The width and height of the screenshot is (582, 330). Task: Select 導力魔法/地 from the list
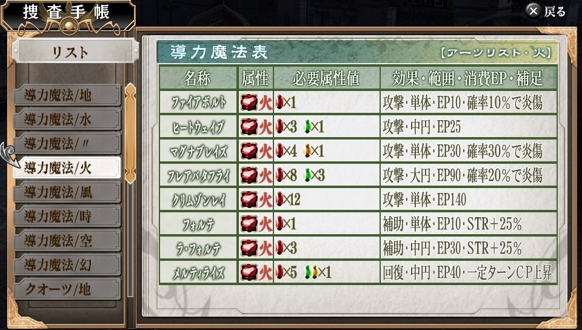click(x=67, y=95)
